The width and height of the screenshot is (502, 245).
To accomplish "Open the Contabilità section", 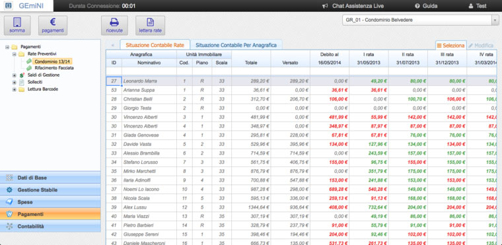I will 50,226.
